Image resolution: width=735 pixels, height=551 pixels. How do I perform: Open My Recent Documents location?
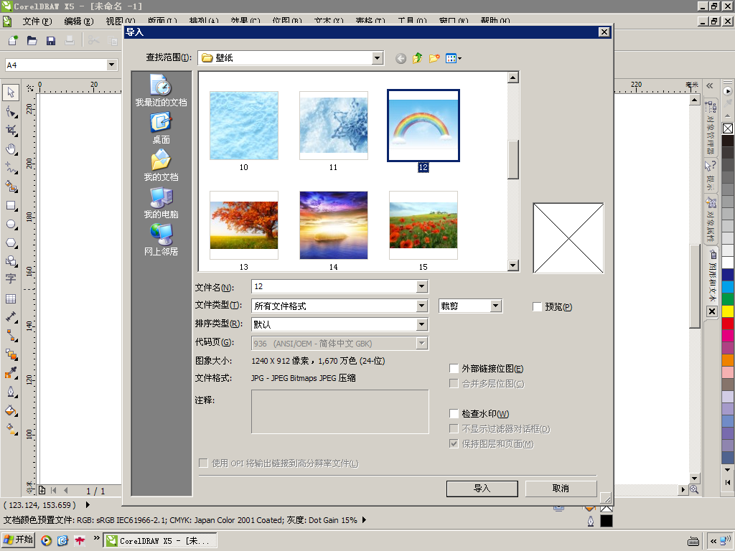point(161,90)
